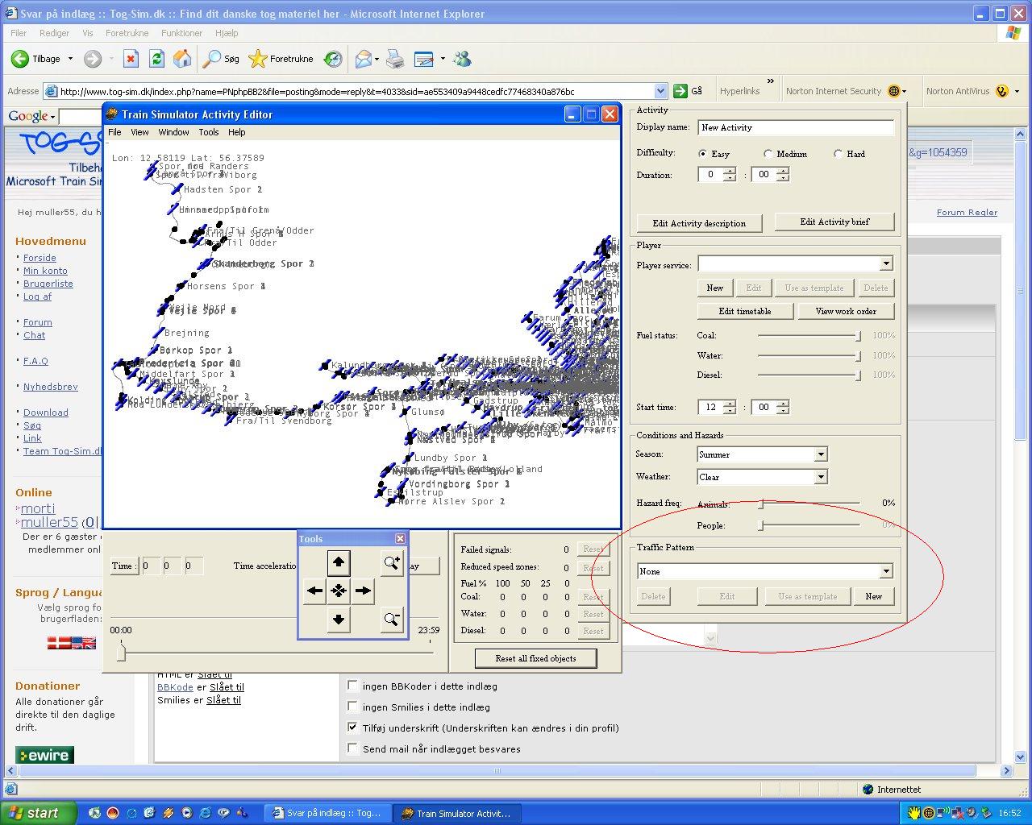Viewport: 1032px width, 825px height.
Task: Increase Start time hour stepper up arrow
Action: point(730,404)
